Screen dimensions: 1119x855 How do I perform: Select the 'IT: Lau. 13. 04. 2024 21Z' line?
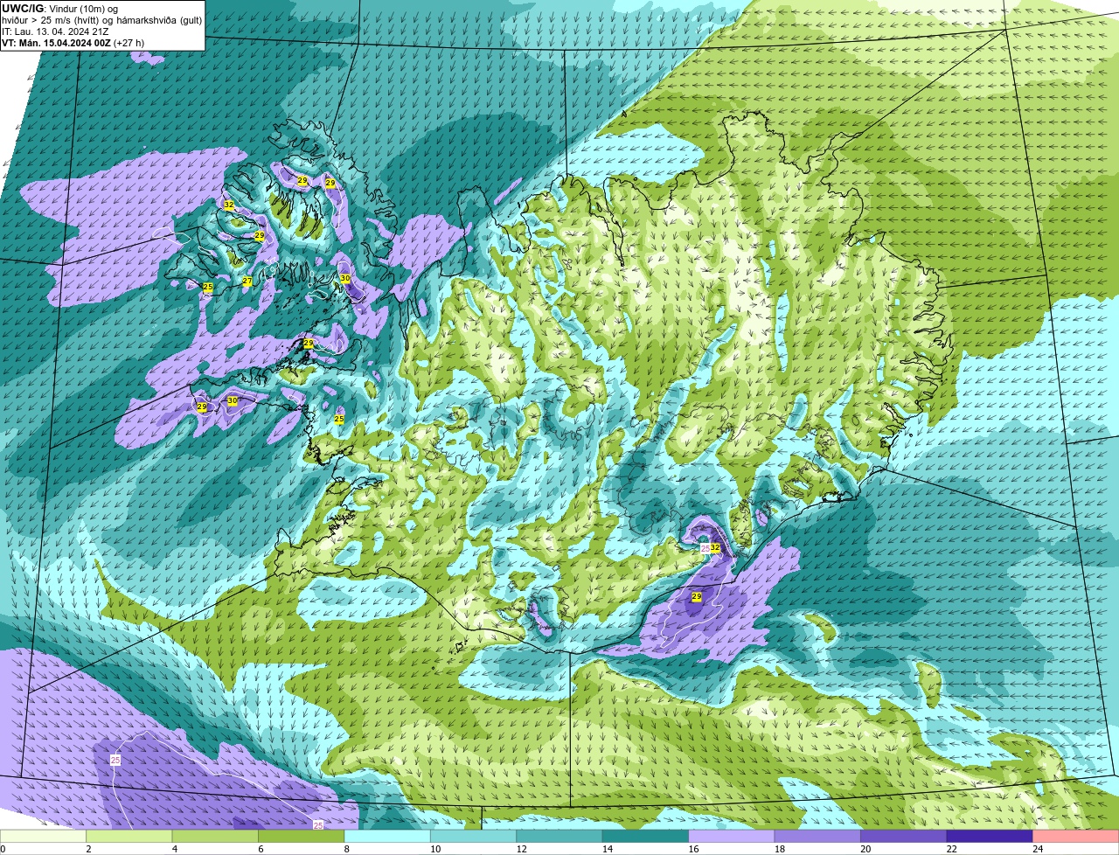coord(56,31)
